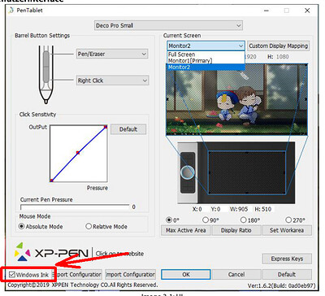Open Express Keys settings

287,259
